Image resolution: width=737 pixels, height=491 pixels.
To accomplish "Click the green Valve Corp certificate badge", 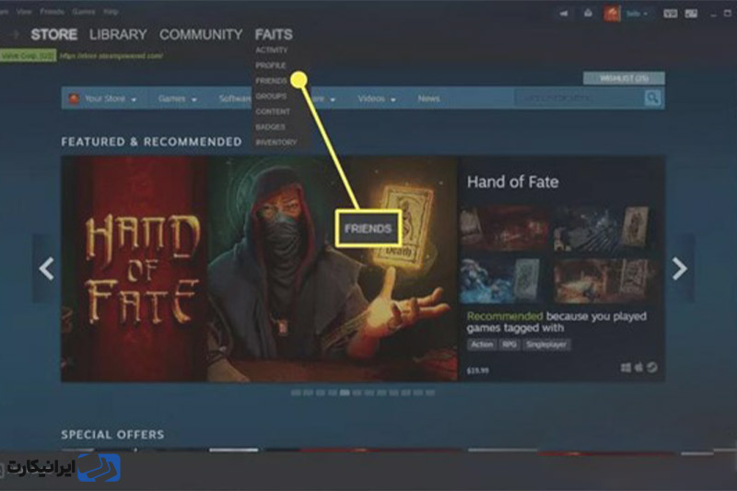I will click(x=29, y=55).
